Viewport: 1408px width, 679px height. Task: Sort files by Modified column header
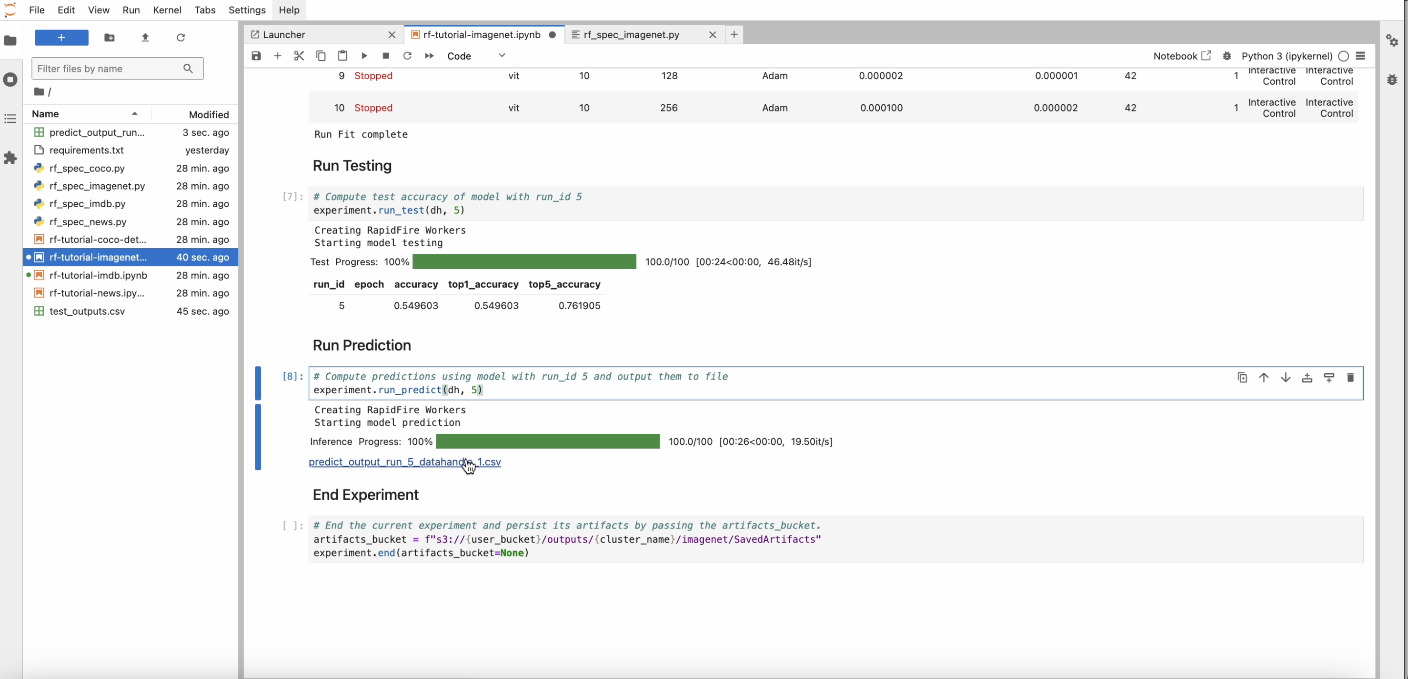coord(195,114)
